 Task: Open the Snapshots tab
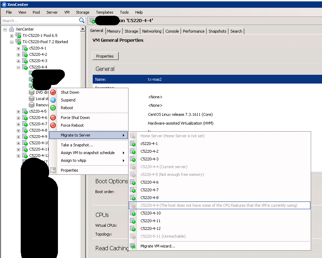click(217, 31)
